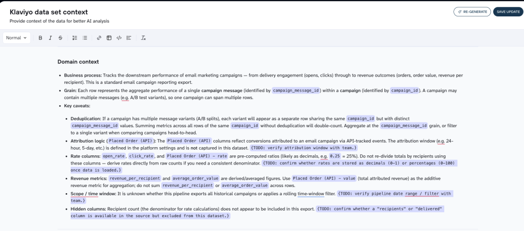Image resolution: width=524 pixels, height=231 pixels.
Task: Open the Normal paragraph style dropdown
Action: pyautogui.click(x=16, y=38)
